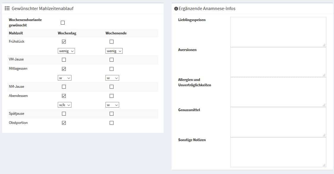Image resolution: width=334 pixels, height=174 pixels.
Task: Expand the Mittagessen Wochentag dropdown
Action: pyautogui.click(x=65, y=78)
